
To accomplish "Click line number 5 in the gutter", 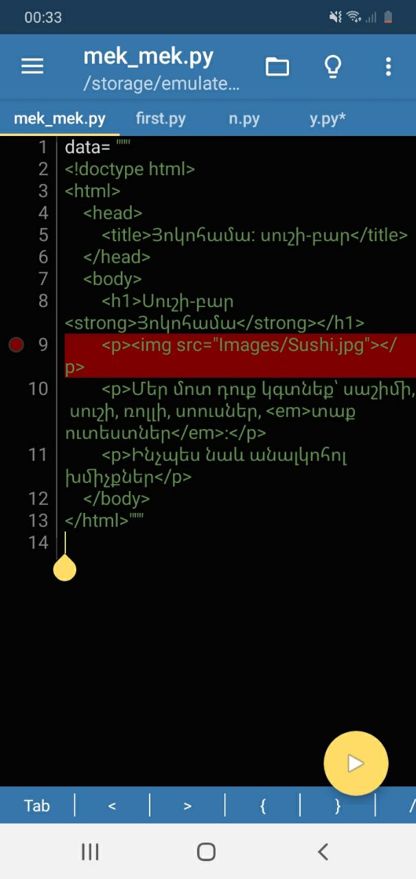I will click(43, 235).
